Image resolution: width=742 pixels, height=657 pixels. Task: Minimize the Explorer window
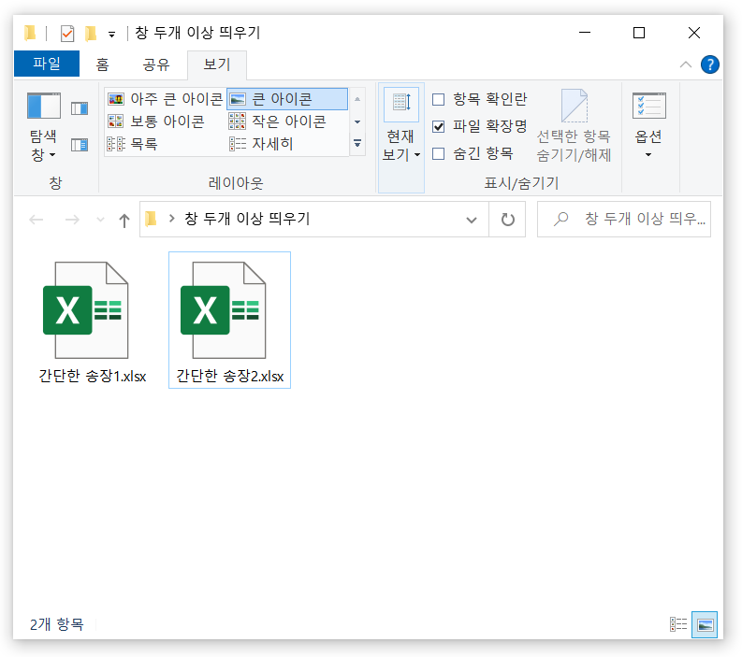(x=585, y=33)
